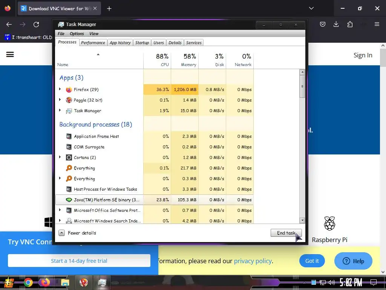Screen dimensions: 386x290
Task: Expand the second Everything process group
Action: click(x=60, y=178)
